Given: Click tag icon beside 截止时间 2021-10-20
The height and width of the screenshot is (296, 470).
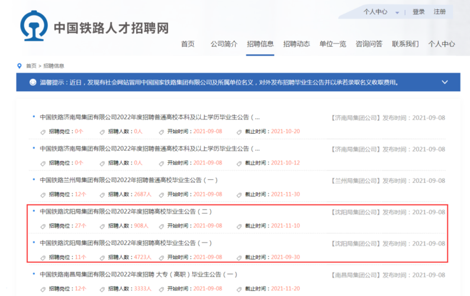Looking at the screenshot, I should [239, 132].
